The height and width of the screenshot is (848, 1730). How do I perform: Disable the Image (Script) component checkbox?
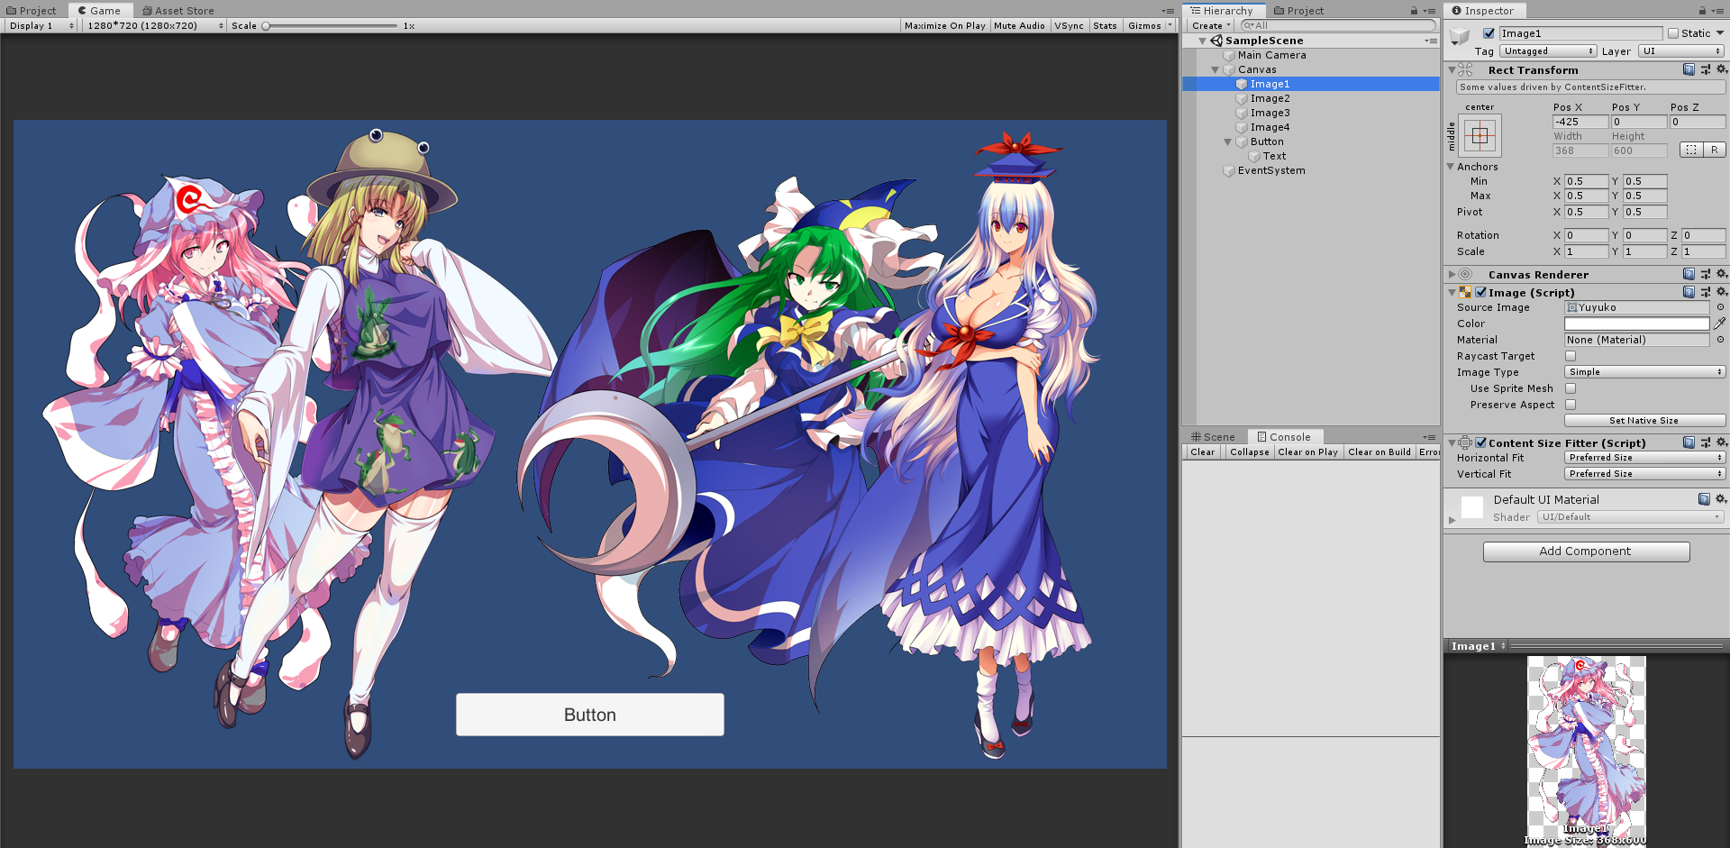(x=1480, y=292)
